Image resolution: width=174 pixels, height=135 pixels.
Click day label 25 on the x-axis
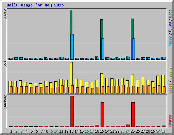pyautogui.click(x=133, y=131)
